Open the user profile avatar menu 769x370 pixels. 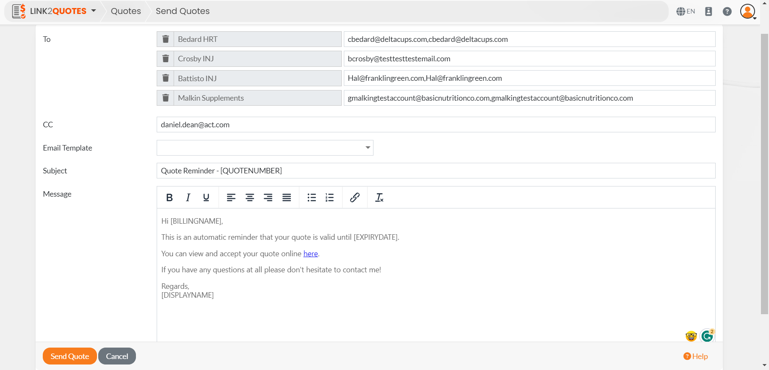click(748, 11)
